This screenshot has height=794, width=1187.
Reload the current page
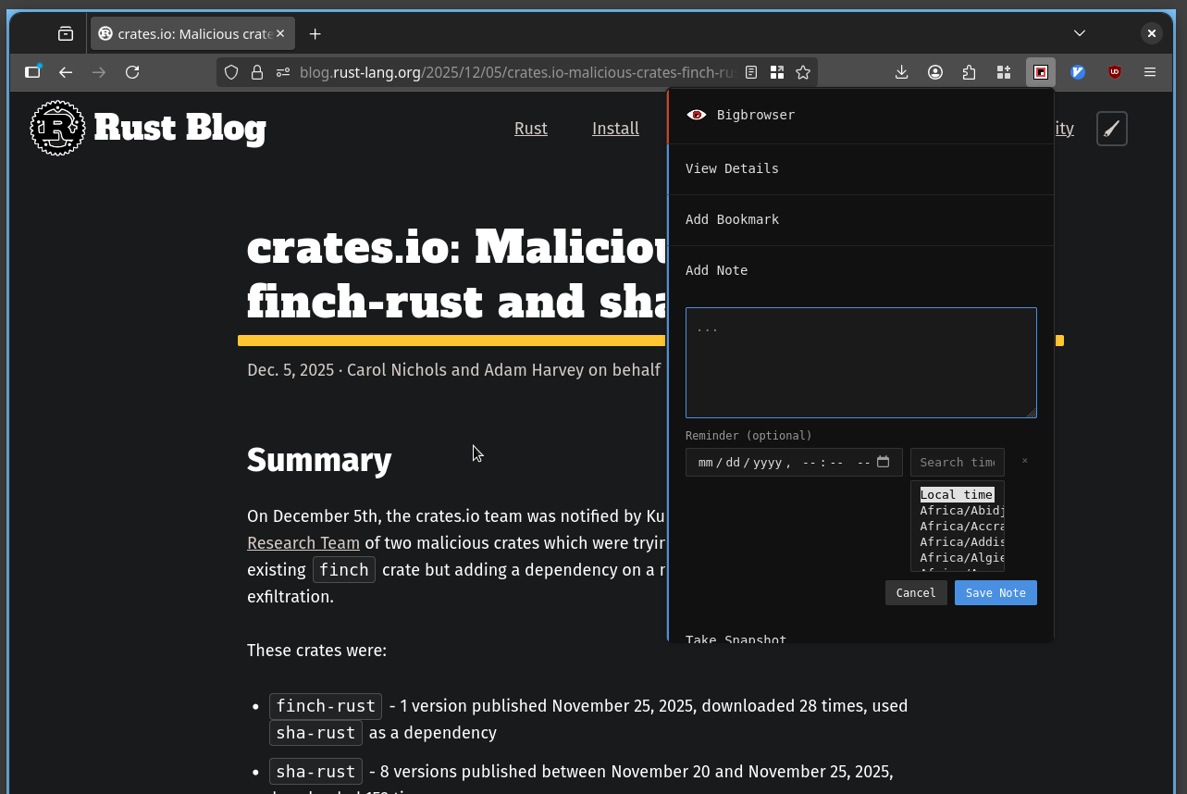[132, 72]
